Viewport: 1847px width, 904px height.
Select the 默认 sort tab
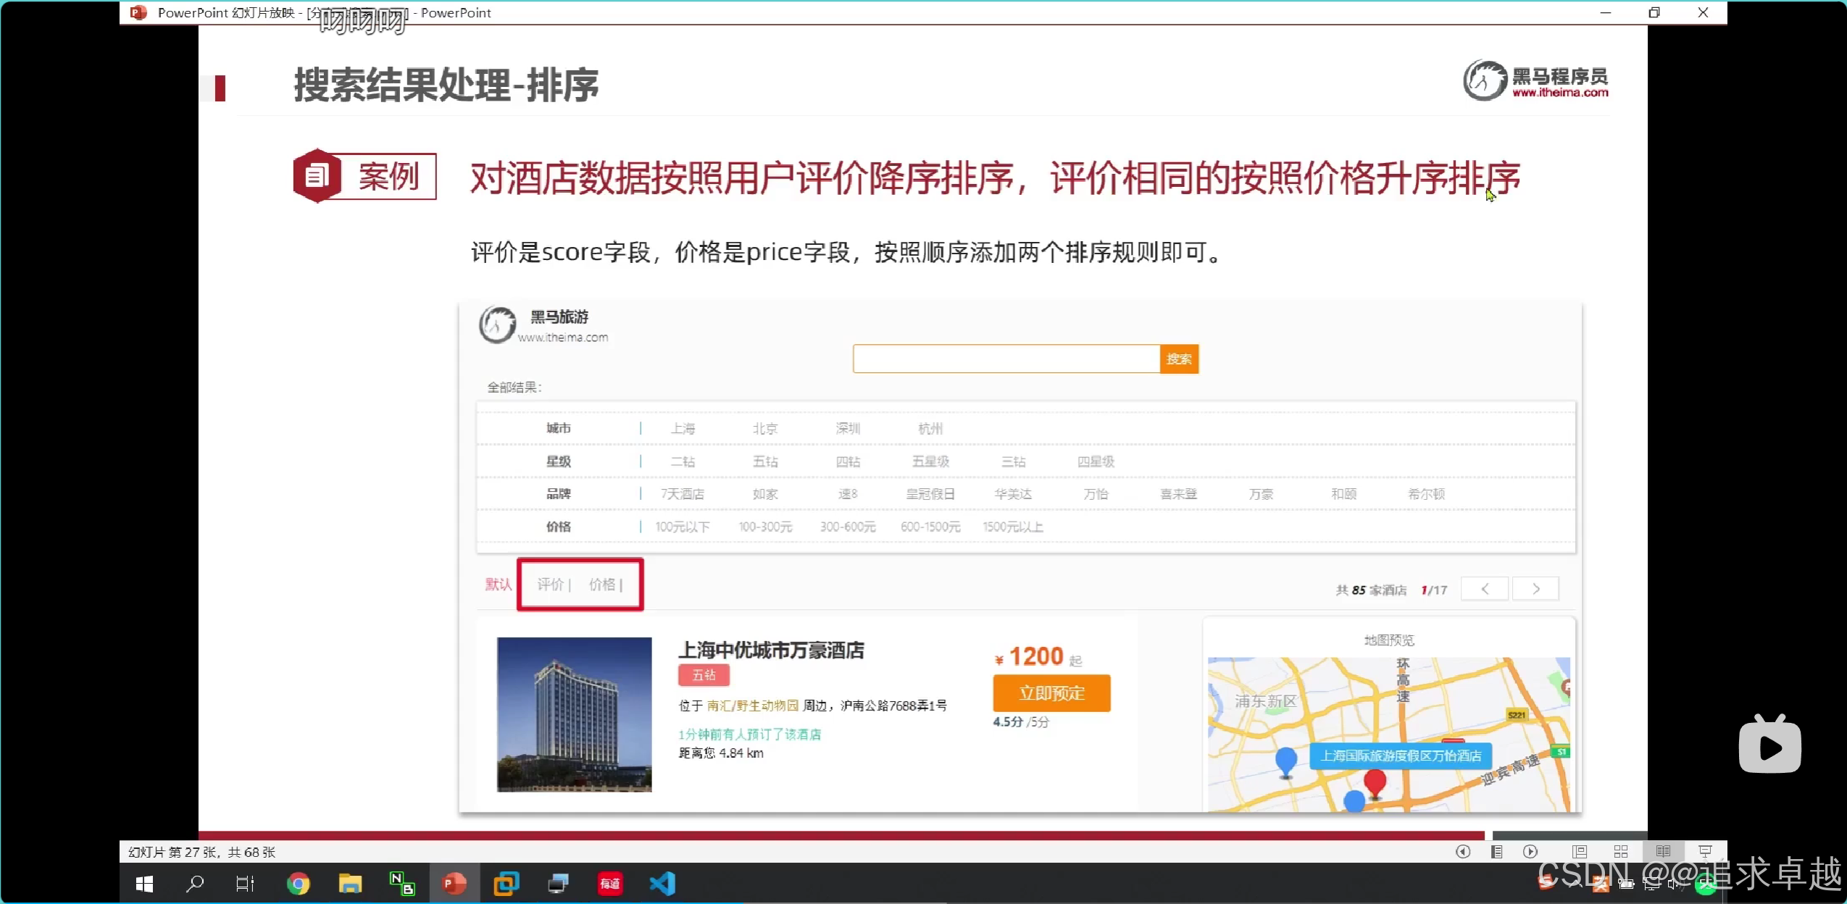tap(498, 585)
